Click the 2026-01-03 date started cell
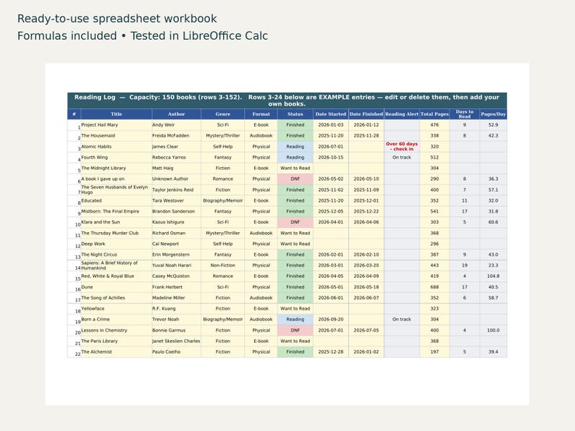 click(331, 125)
